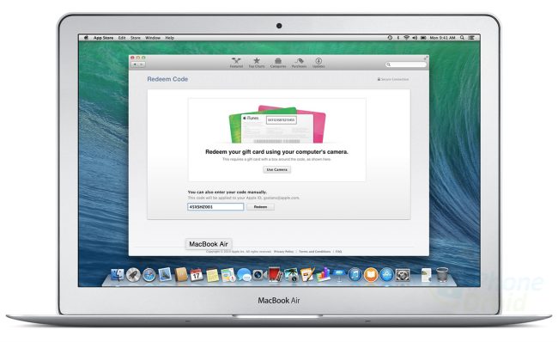Viewport: 558px width, 342px height.
Task: Open the Edit menu
Action: point(122,38)
